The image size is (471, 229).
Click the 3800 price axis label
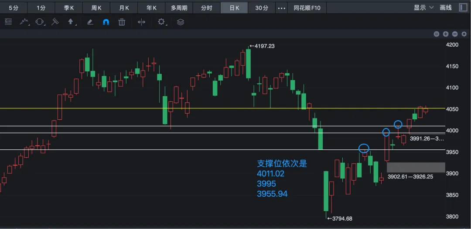452,216
